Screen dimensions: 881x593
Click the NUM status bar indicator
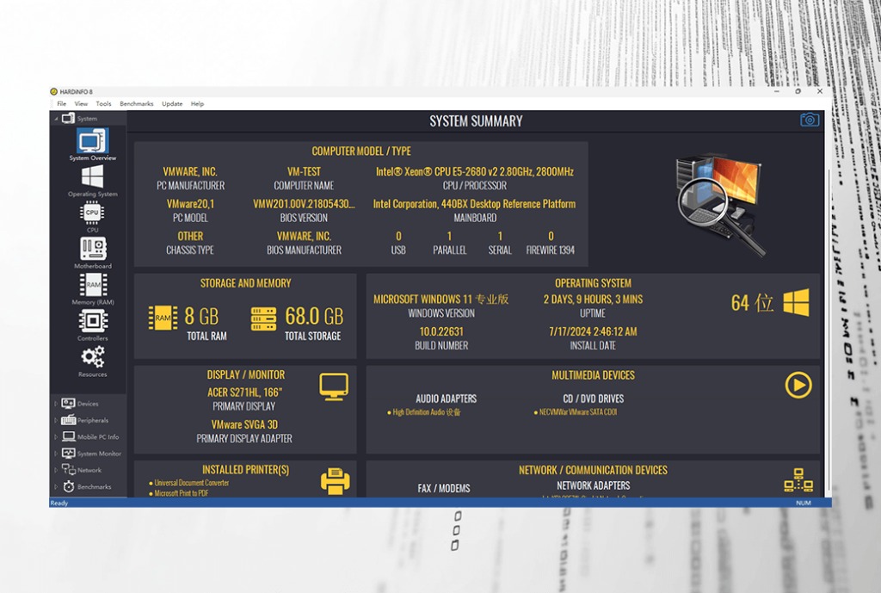[803, 503]
